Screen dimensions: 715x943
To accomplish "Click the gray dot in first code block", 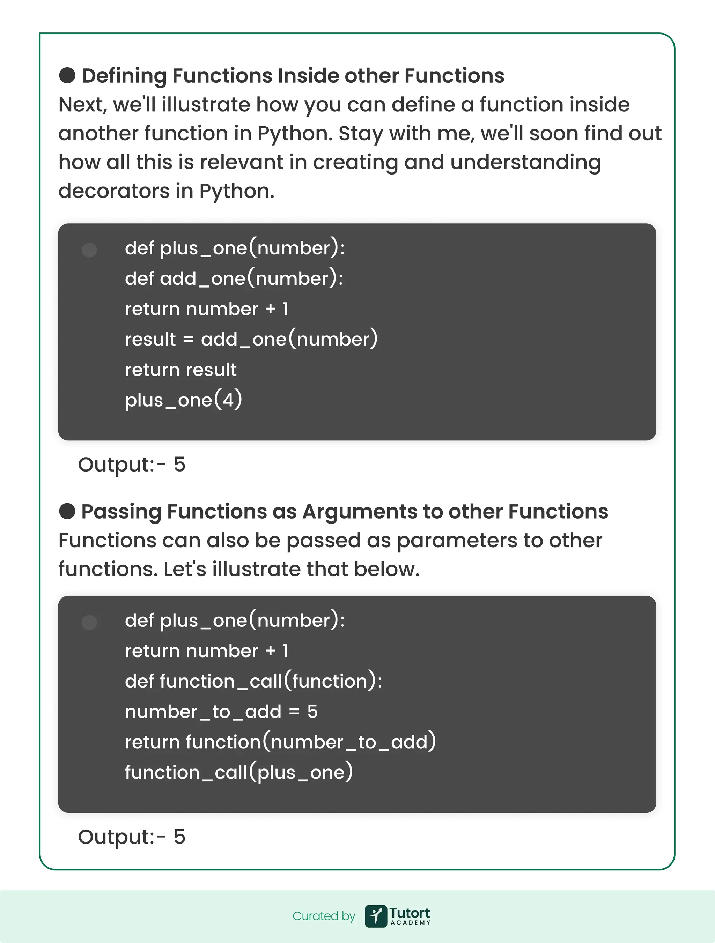I will 89,250.
